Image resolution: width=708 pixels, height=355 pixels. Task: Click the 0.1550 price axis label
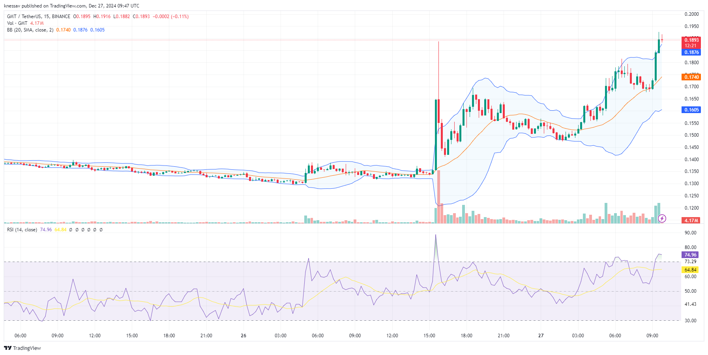pos(691,123)
